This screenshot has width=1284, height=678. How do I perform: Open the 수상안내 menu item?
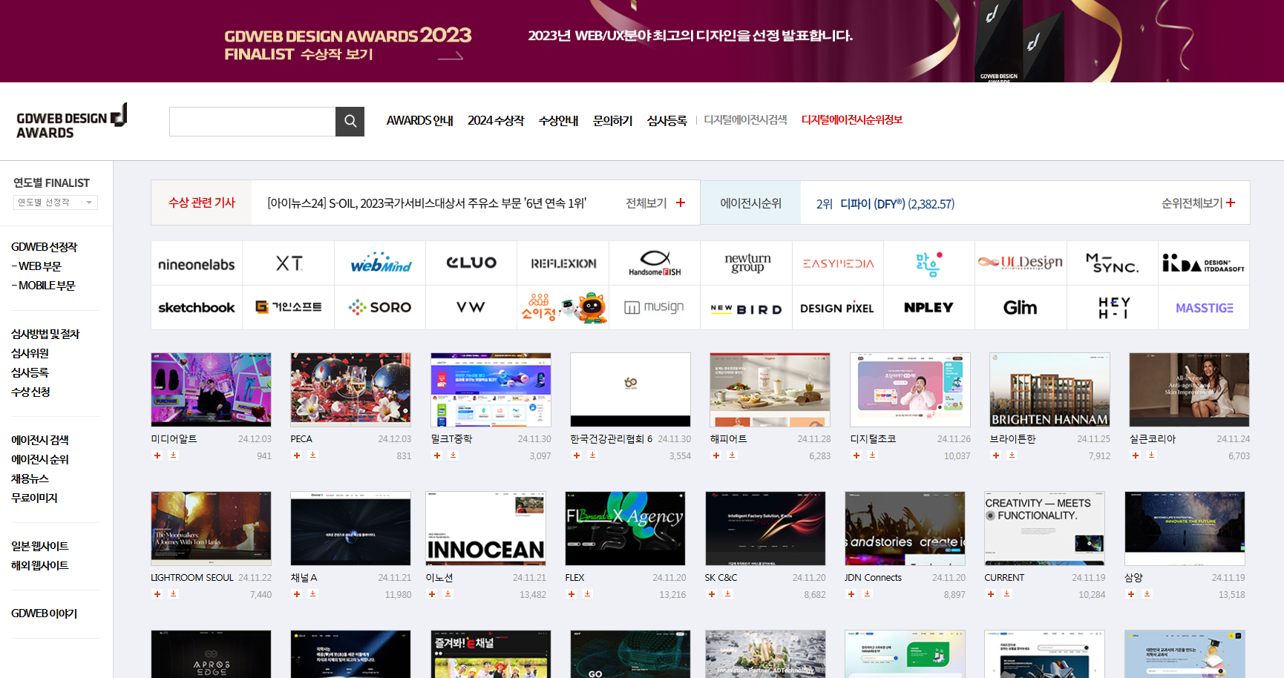pyautogui.click(x=558, y=120)
